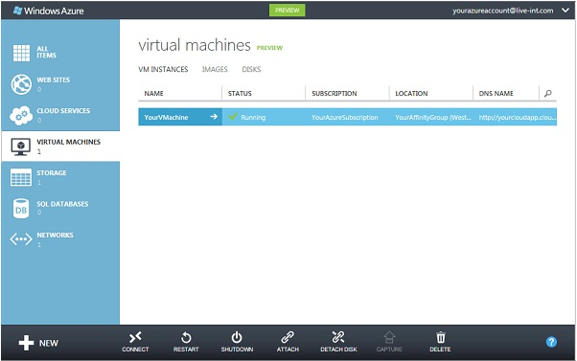
Task: Click the Attach disk link icon
Action: [x=288, y=337]
